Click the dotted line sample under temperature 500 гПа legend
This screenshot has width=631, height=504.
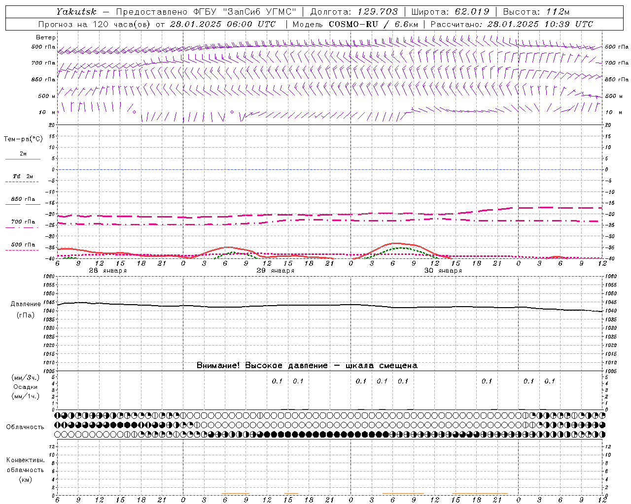click(22, 250)
